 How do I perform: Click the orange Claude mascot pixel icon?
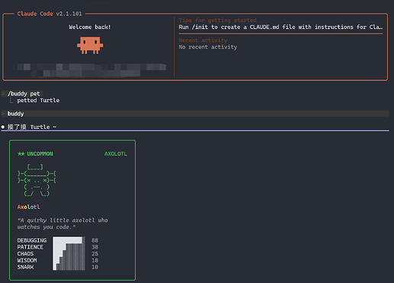(90, 45)
